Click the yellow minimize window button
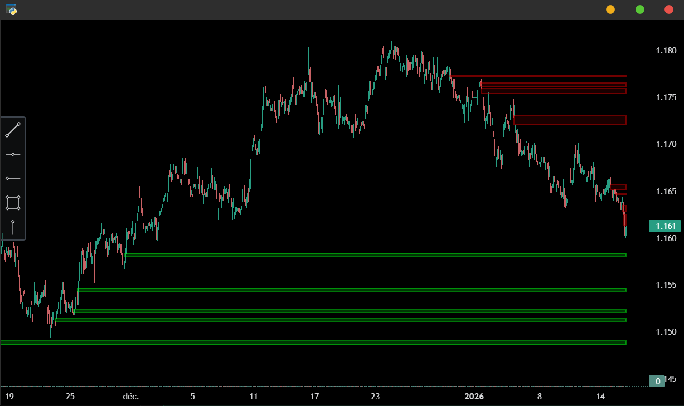This screenshot has width=684, height=406. point(610,9)
